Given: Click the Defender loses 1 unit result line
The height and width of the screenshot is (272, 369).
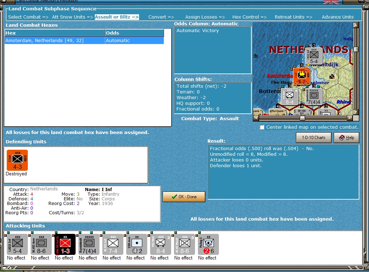Looking at the screenshot, I should tap(236, 166).
